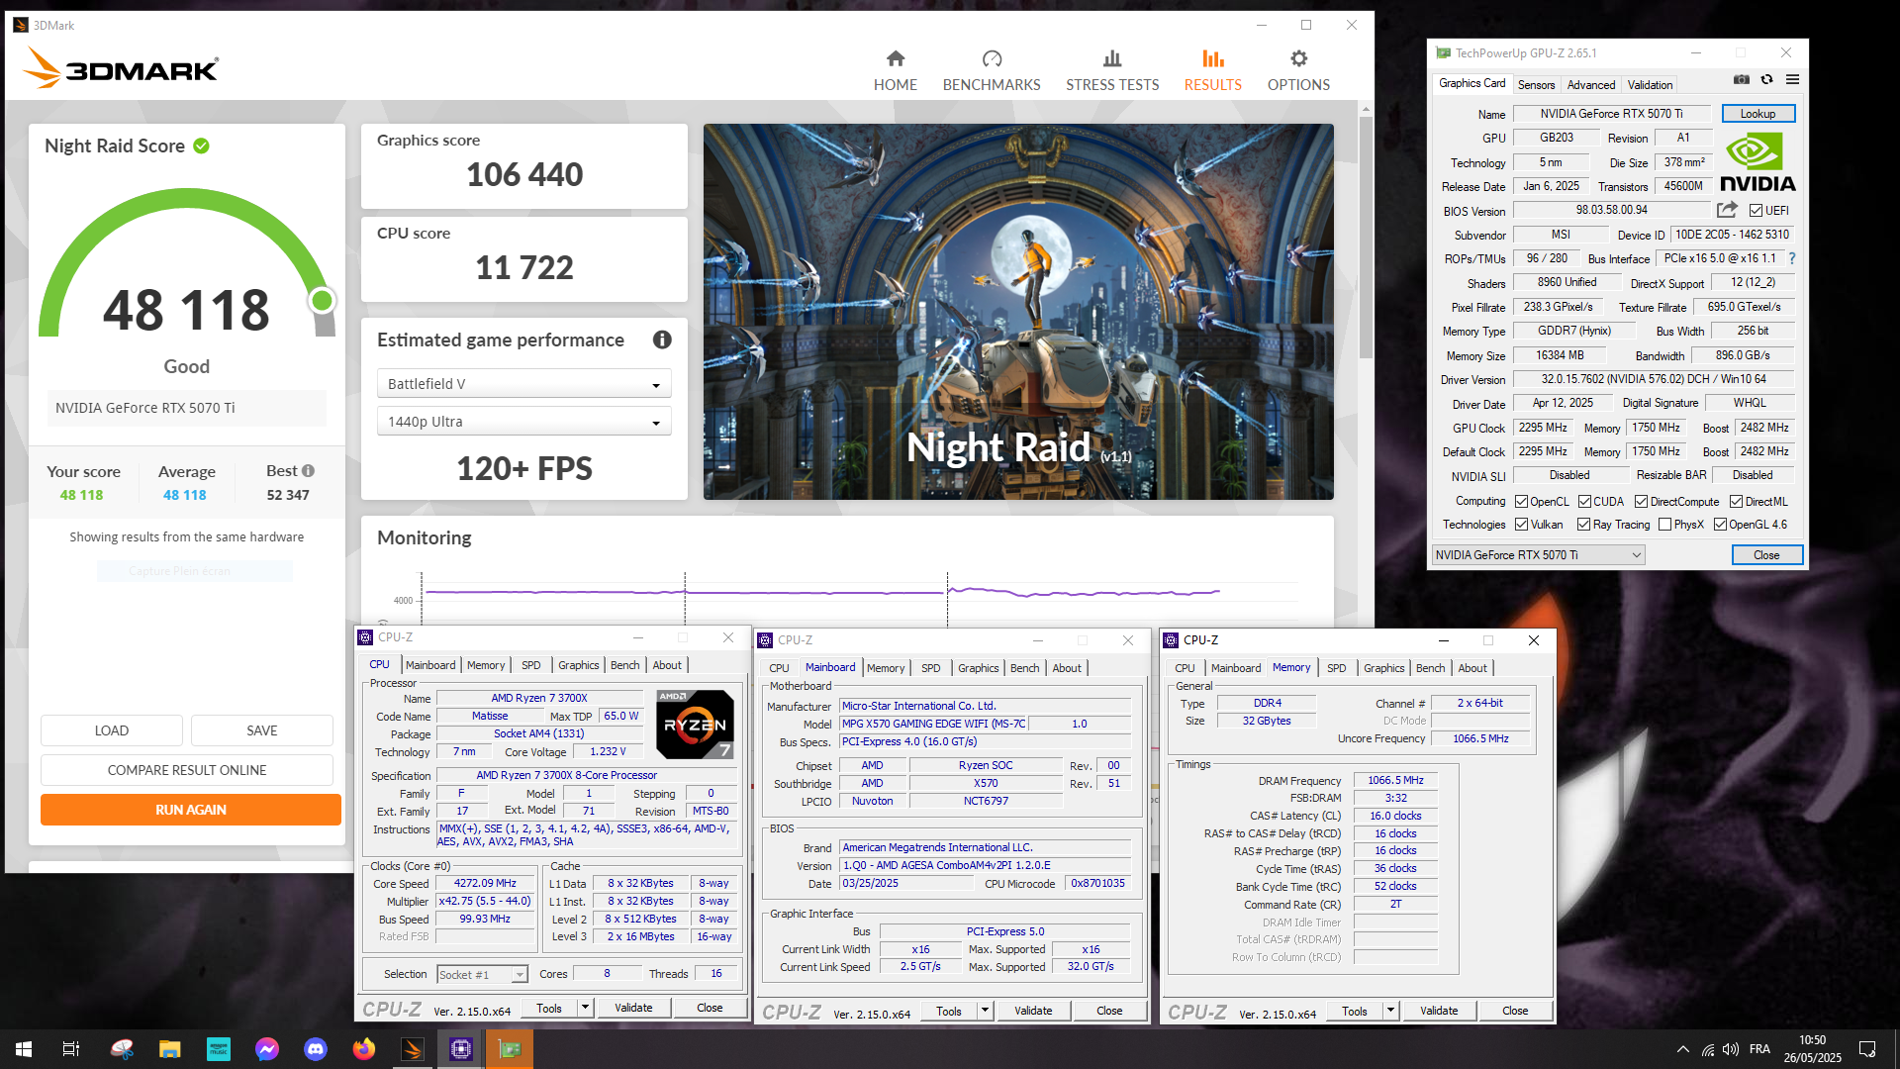Open Validation tab in GPU-Z

pos(1650,85)
